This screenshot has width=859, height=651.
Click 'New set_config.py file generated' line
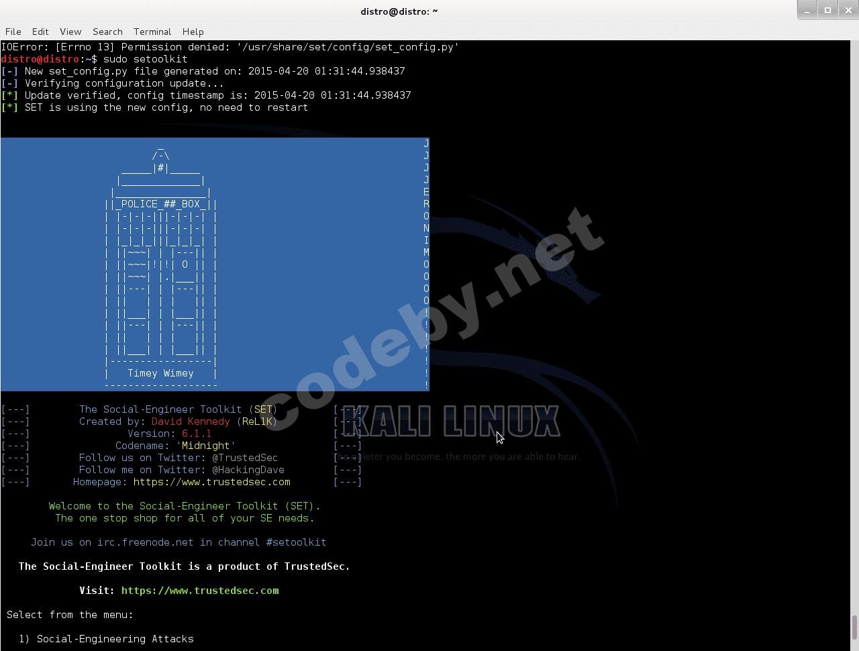tap(203, 71)
